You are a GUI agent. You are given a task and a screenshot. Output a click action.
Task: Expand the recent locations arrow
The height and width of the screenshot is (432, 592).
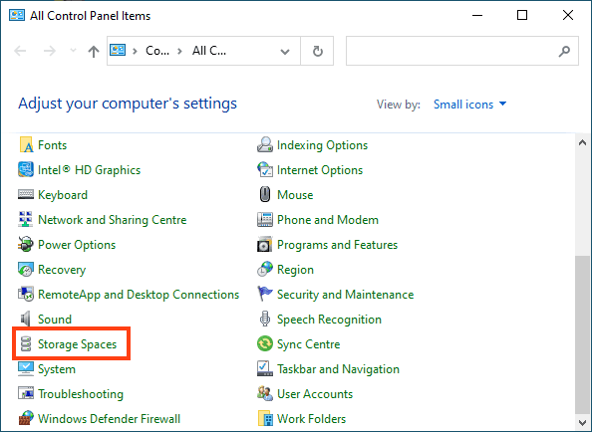(73, 51)
